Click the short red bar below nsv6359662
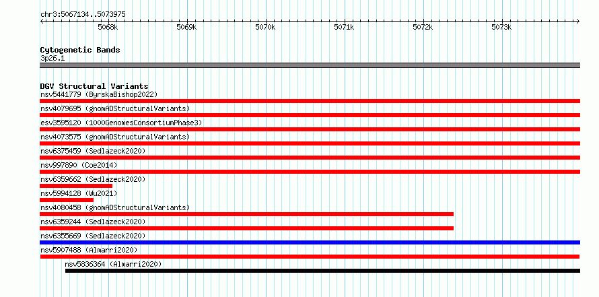The height and width of the screenshot is (297, 599). (76, 186)
